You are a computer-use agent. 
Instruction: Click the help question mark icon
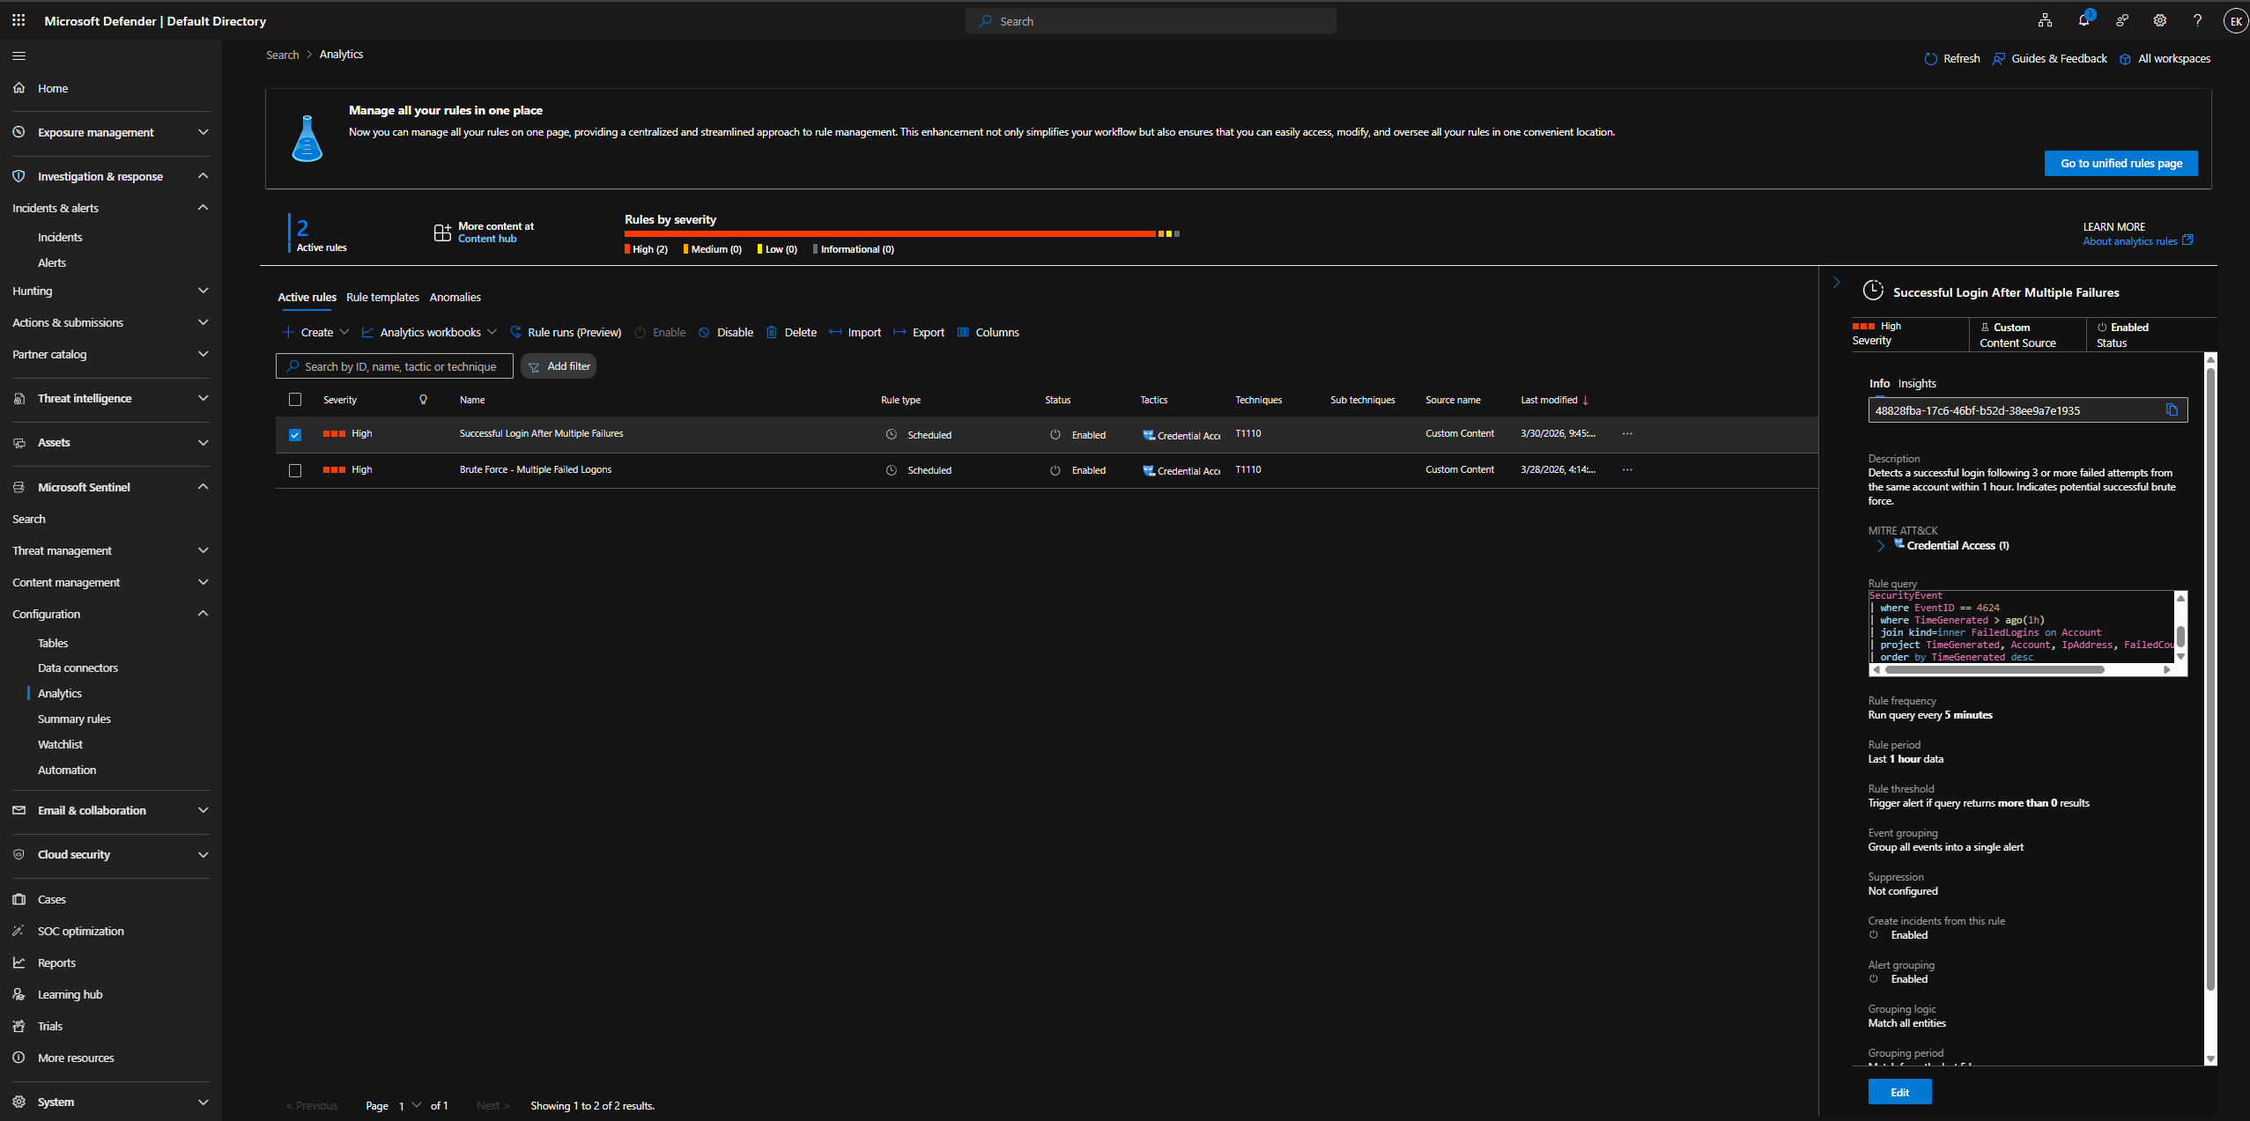click(x=2197, y=20)
